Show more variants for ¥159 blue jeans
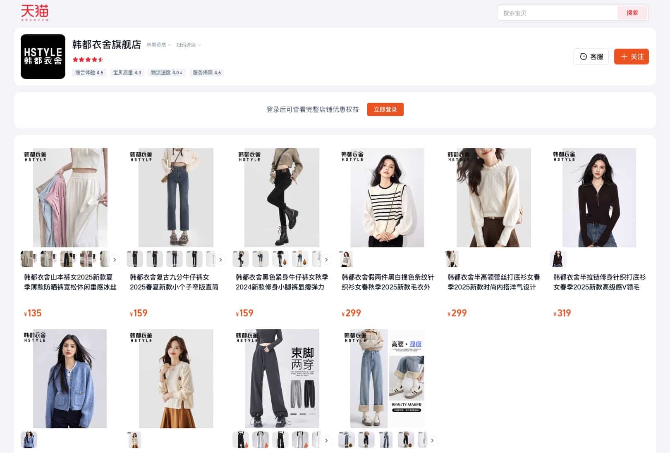 click(220, 260)
